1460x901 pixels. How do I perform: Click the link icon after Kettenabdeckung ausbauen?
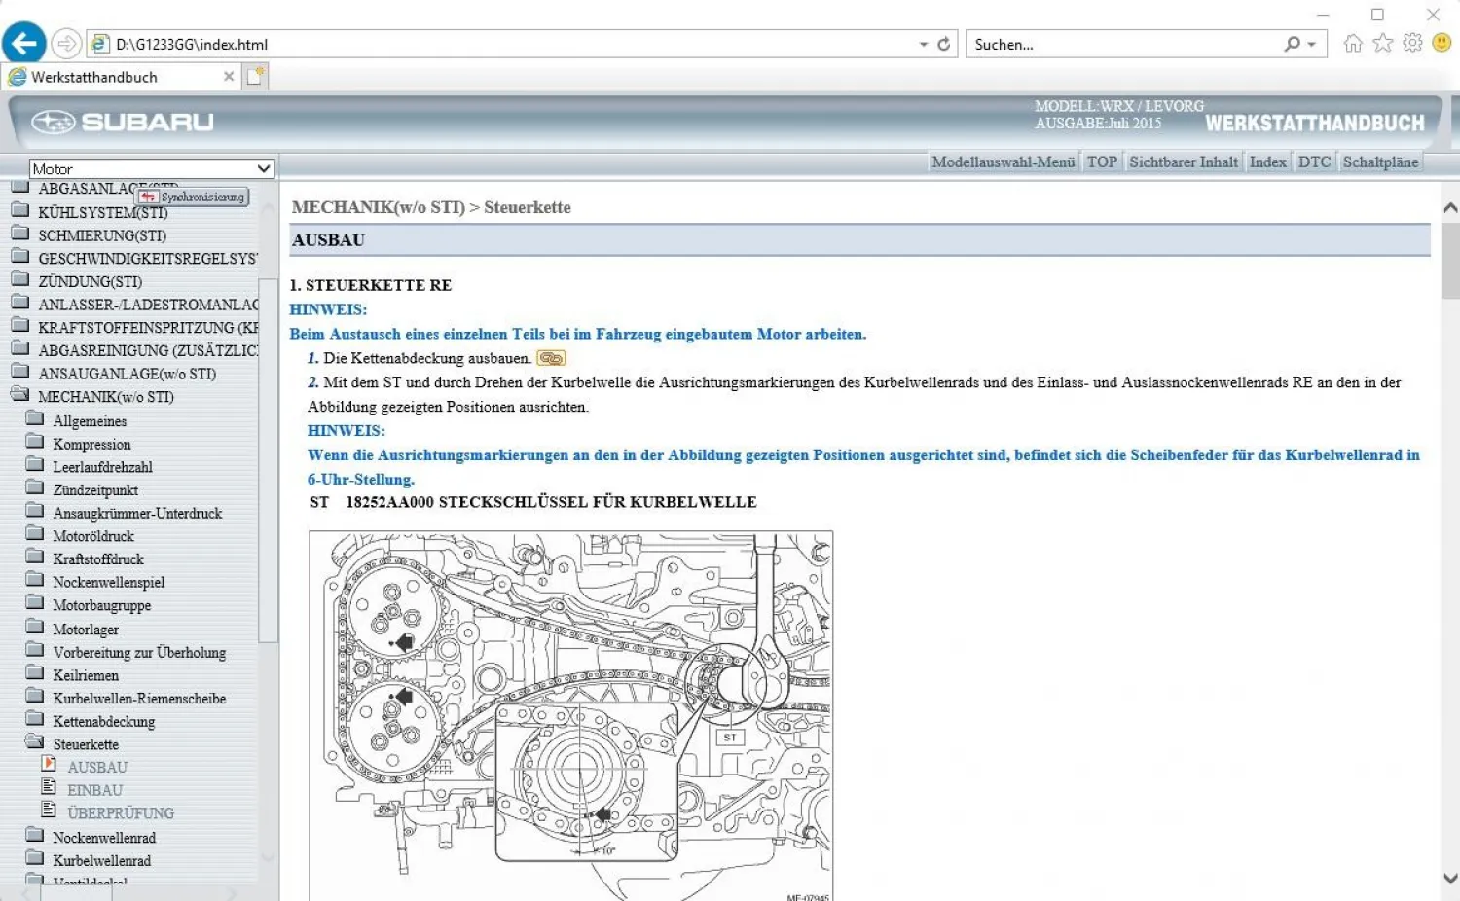click(551, 358)
